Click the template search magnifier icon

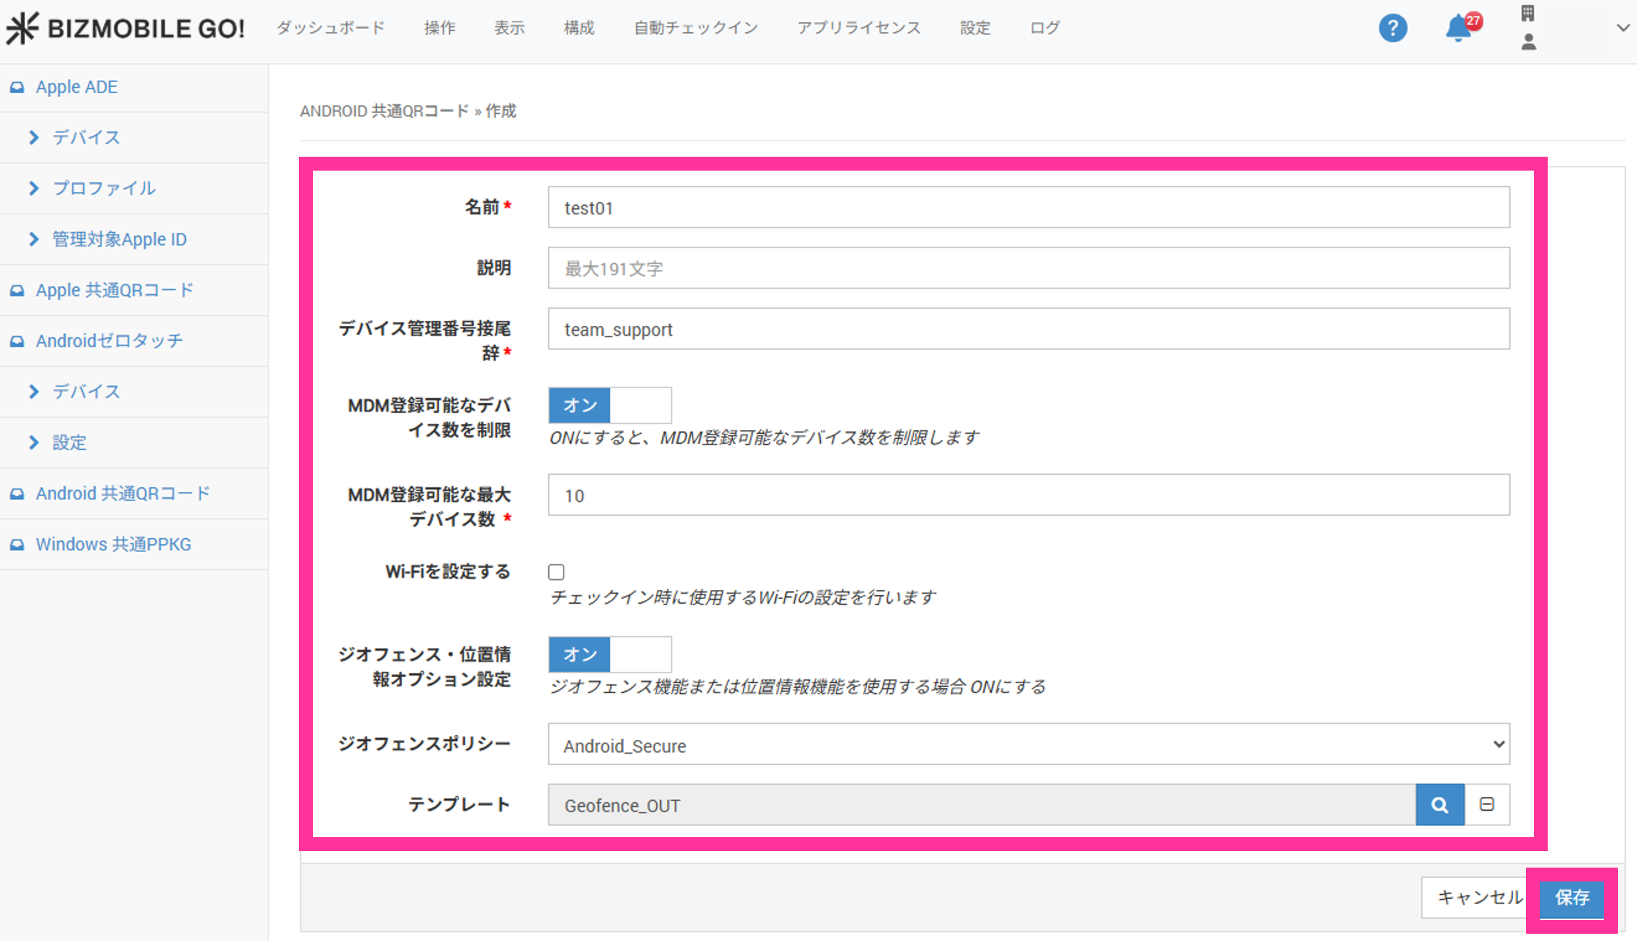tap(1440, 805)
